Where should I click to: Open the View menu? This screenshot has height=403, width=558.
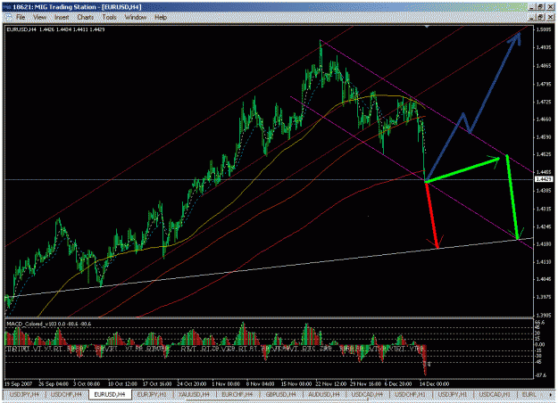40,17
